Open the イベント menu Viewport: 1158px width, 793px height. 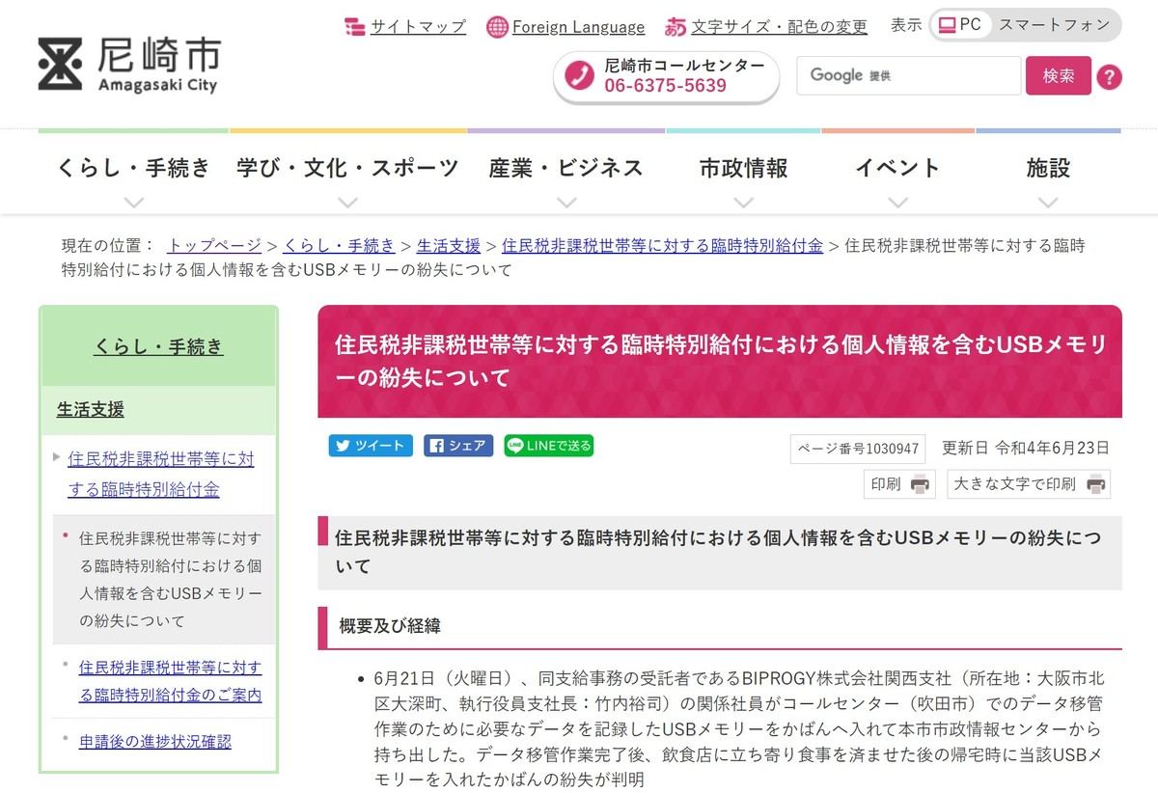click(897, 168)
